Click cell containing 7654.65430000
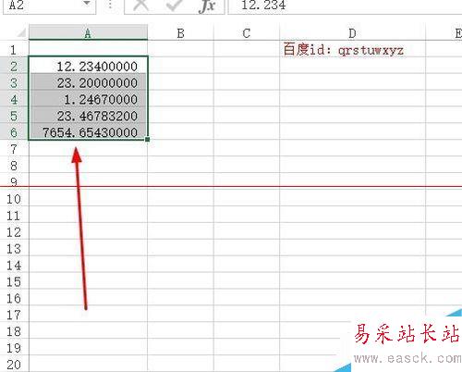The height and width of the screenshot is (372, 462). [88, 132]
